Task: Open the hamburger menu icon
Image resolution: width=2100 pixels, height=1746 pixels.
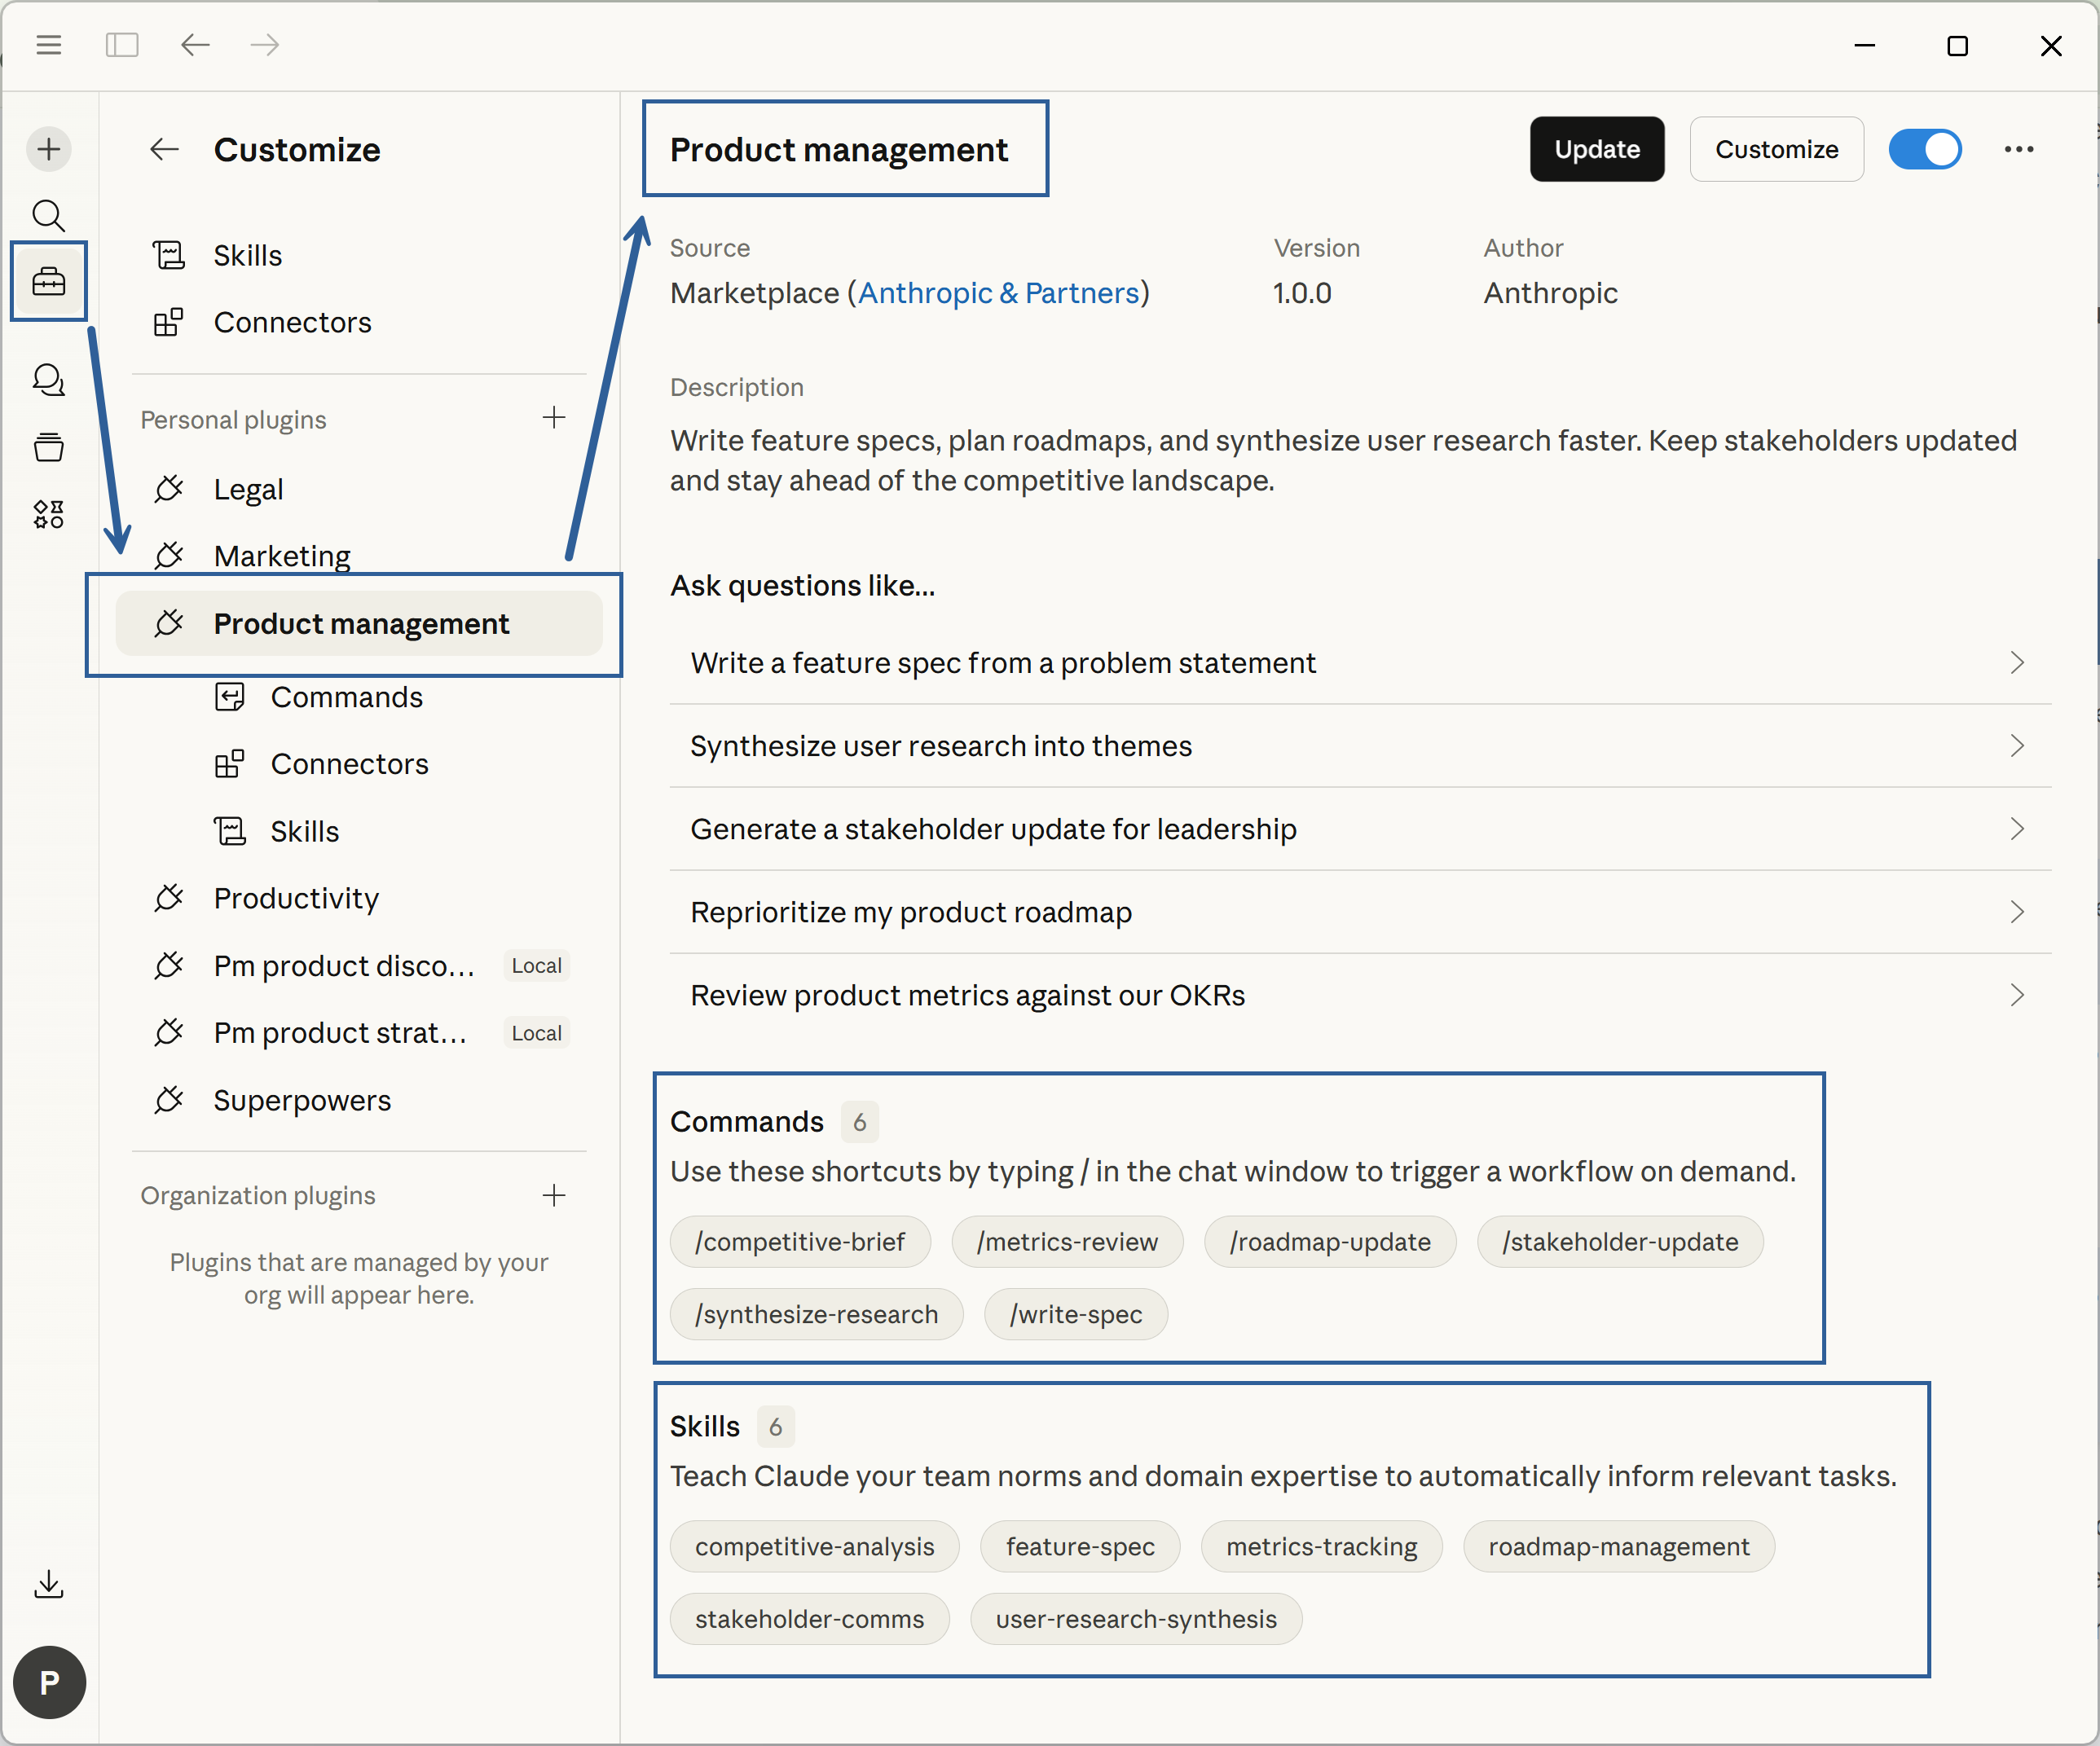Action: click(48, 45)
